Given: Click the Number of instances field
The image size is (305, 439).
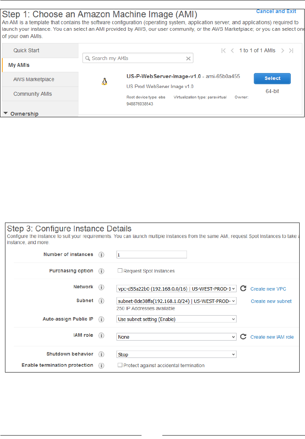Looking at the screenshot, I should click(152, 254).
